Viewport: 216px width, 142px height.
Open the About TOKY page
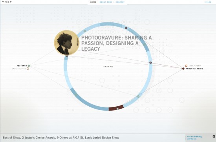[x=106, y=2]
